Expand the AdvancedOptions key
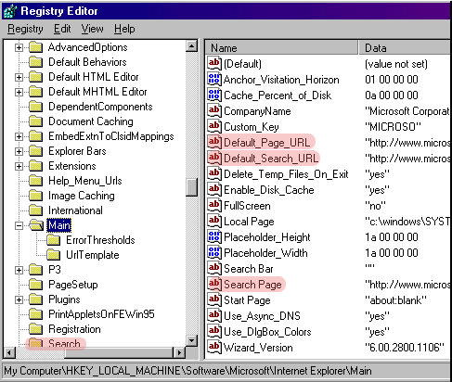Image resolution: width=452 pixels, height=382 pixels. tap(19, 47)
